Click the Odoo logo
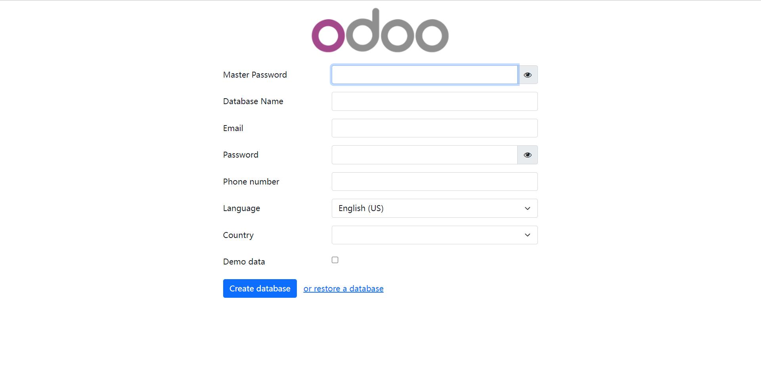This screenshot has height=373, width=761. (380, 32)
